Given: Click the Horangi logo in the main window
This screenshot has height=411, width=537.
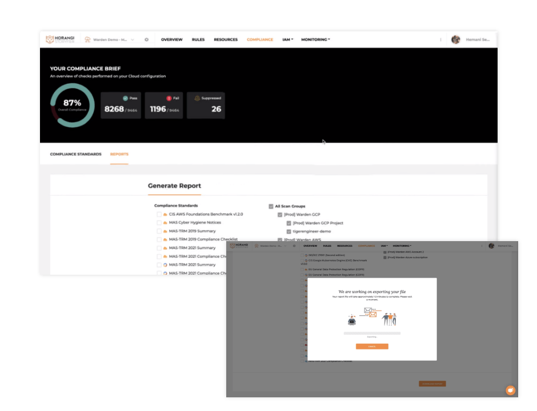Looking at the screenshot, I should click(60, 40).
